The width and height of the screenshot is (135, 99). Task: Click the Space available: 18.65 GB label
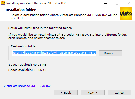(x=28, y=70)
